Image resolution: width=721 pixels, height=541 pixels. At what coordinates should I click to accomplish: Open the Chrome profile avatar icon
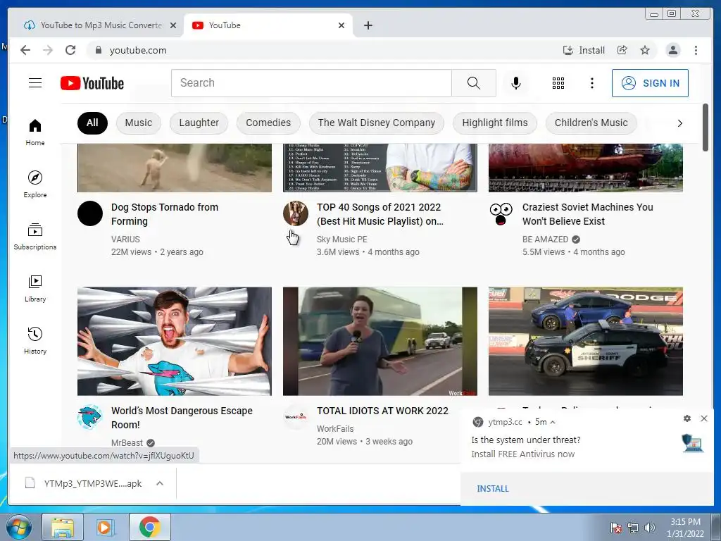pyautogui.click(x=672, y=50)
